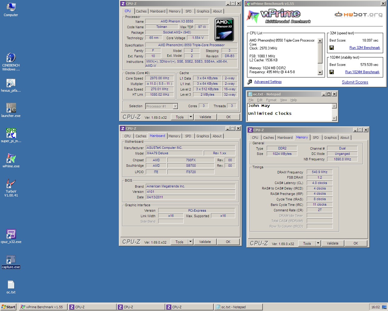Open Notepad Edit menu

[260, 100]
